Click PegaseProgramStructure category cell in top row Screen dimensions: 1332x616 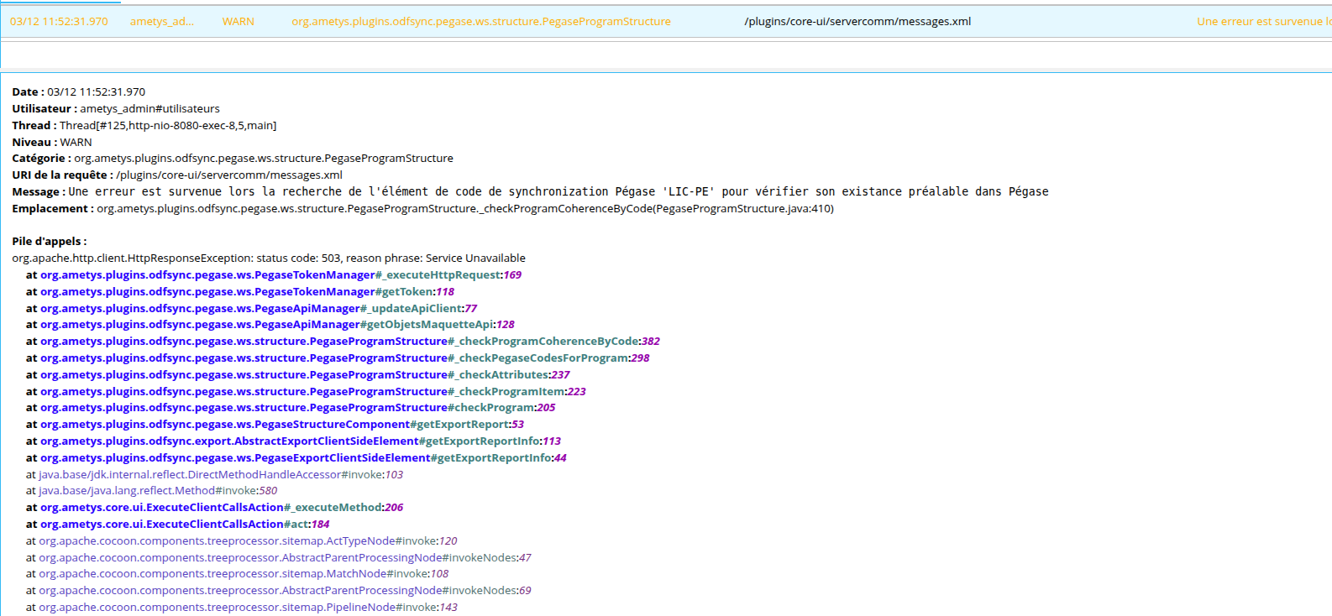pyautogui.click(x=480, y=22)
